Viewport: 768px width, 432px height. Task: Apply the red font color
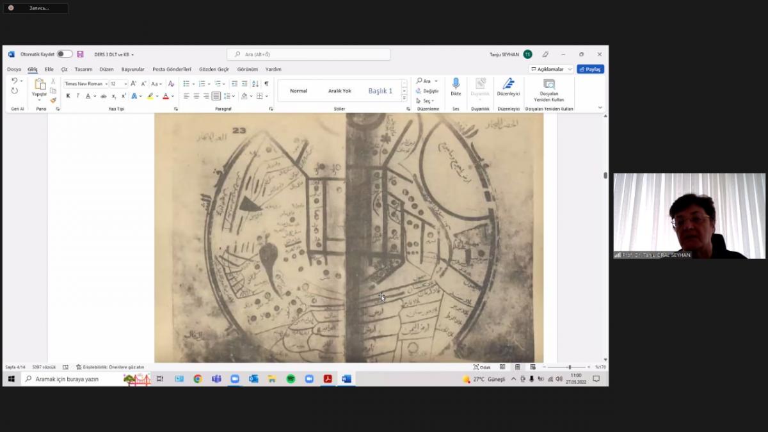click(166, 96)
